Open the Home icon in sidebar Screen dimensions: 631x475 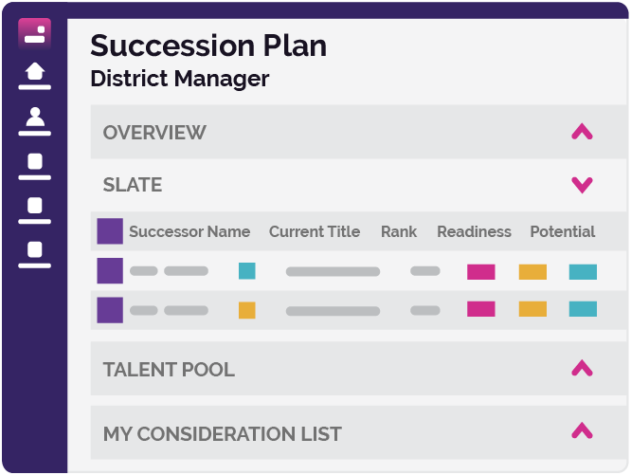tap(35, 74)
